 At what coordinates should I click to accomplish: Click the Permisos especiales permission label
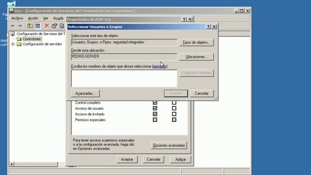(90, 120)
